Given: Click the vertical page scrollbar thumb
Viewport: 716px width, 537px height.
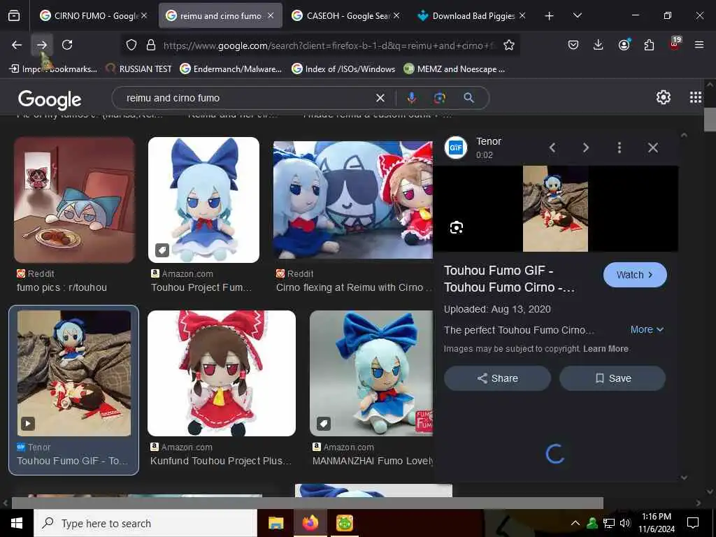Looking at the screenshot, I should pyautogui.click(x=710, y=120).
